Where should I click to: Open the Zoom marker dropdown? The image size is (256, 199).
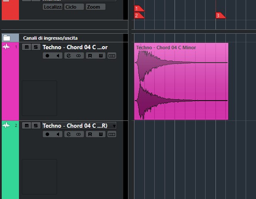click(x=96, y=7)
